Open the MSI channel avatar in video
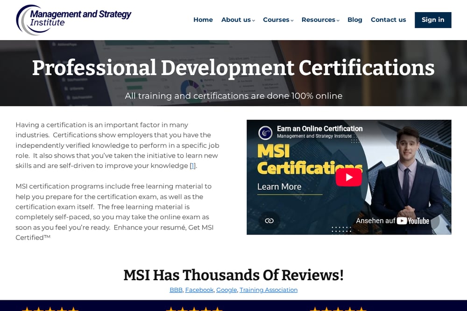 (265, 132)
